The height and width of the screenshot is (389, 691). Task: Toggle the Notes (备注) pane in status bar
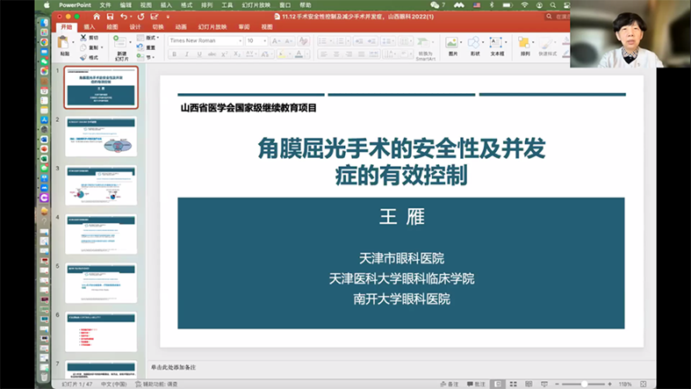[451, 384]
